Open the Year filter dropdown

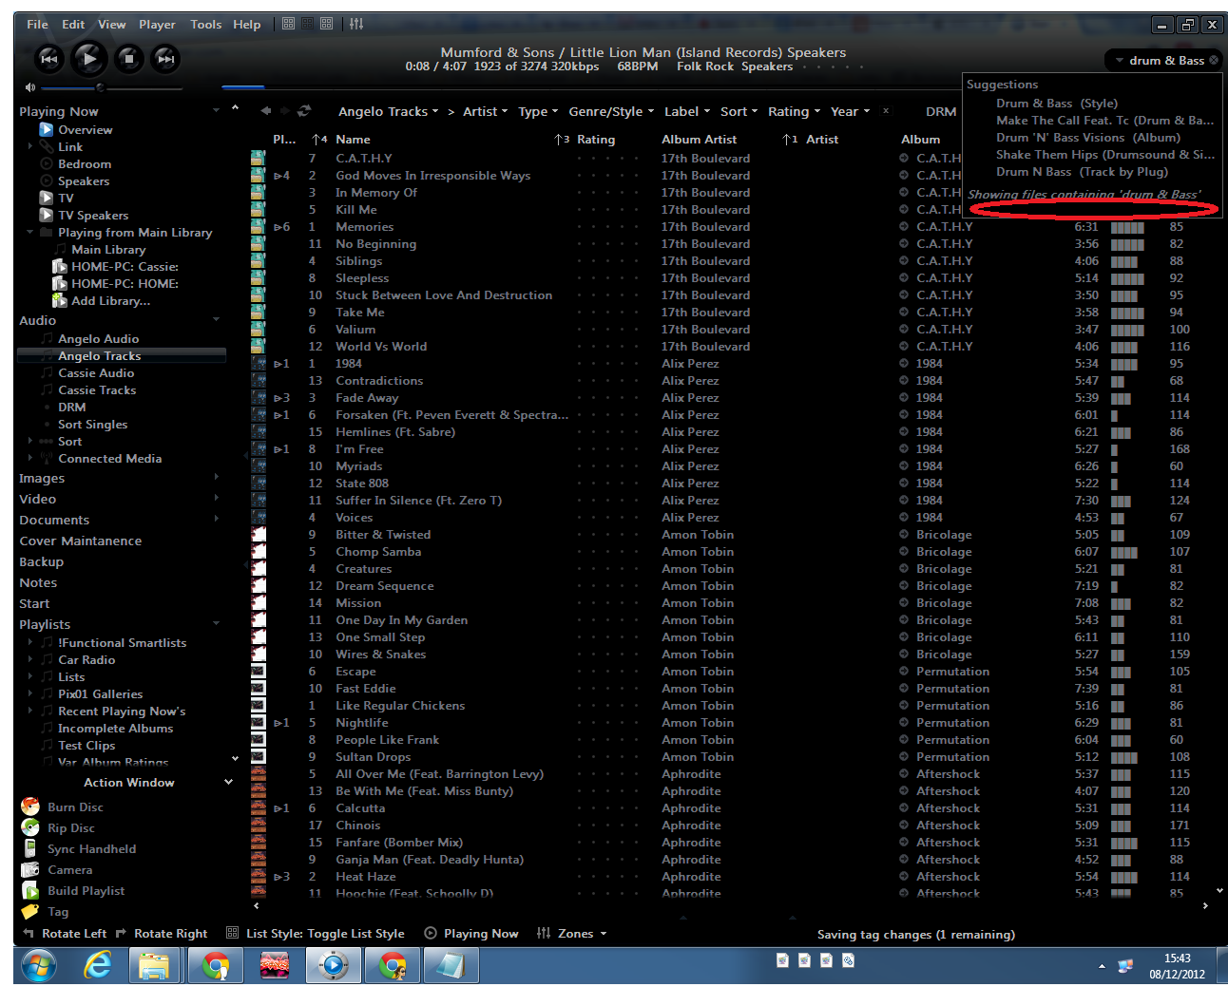point(850,111)
